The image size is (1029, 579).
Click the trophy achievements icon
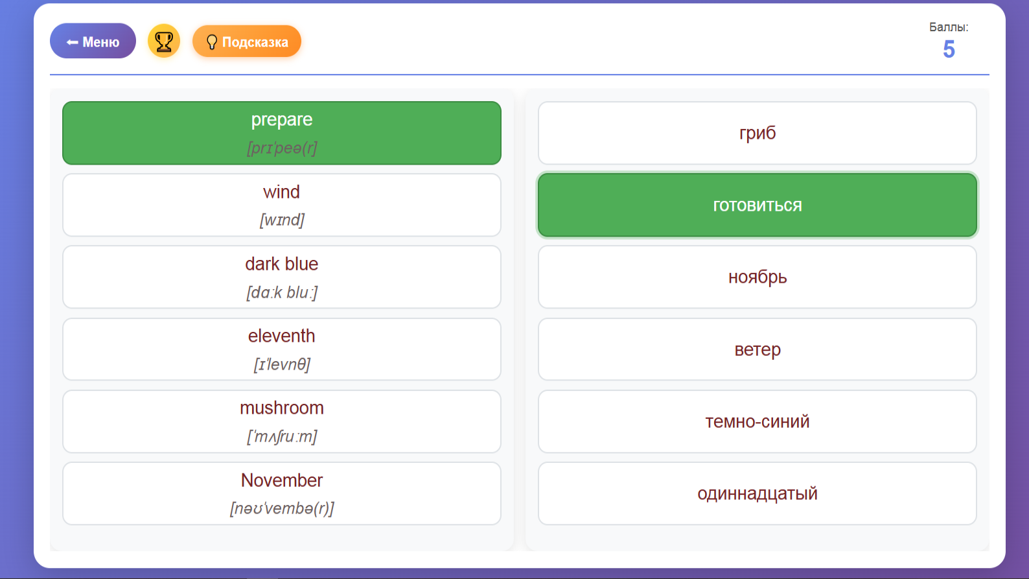164,41
